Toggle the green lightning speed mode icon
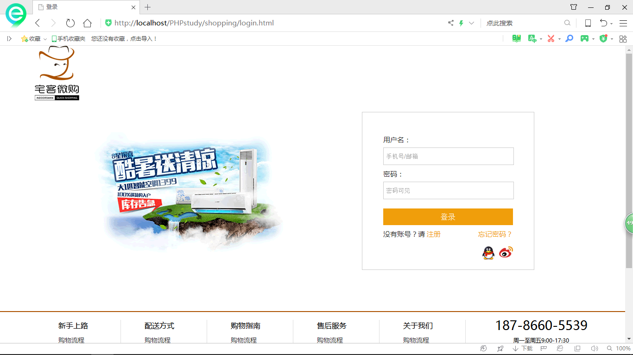 click(461, 23)
